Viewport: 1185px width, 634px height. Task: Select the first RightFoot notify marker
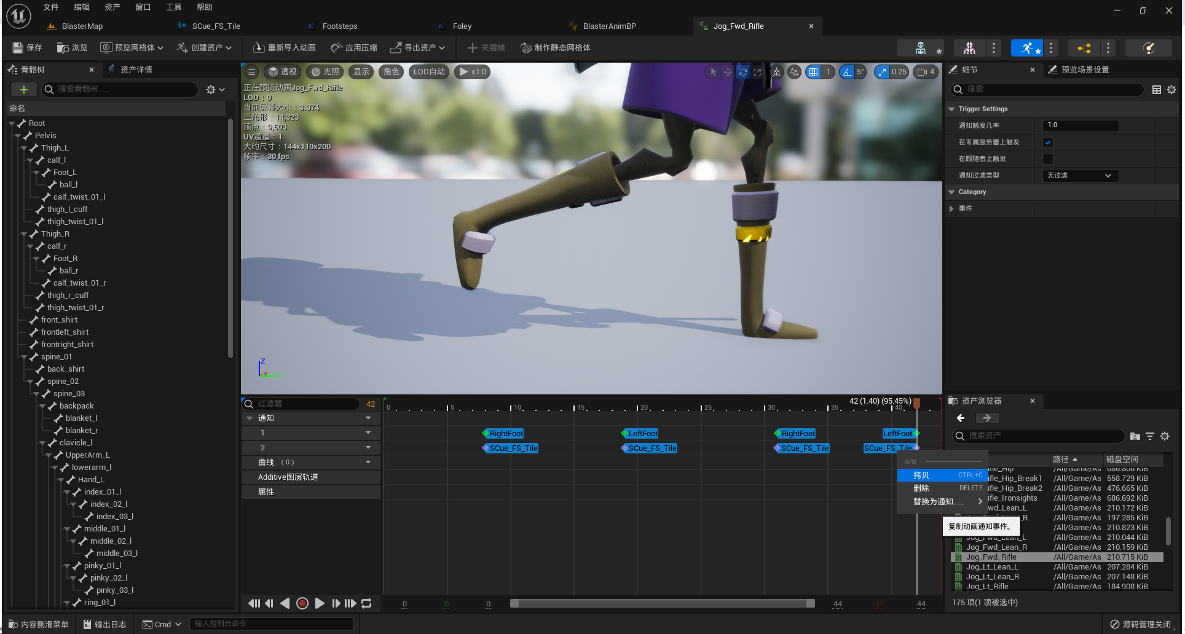point(504,434)
